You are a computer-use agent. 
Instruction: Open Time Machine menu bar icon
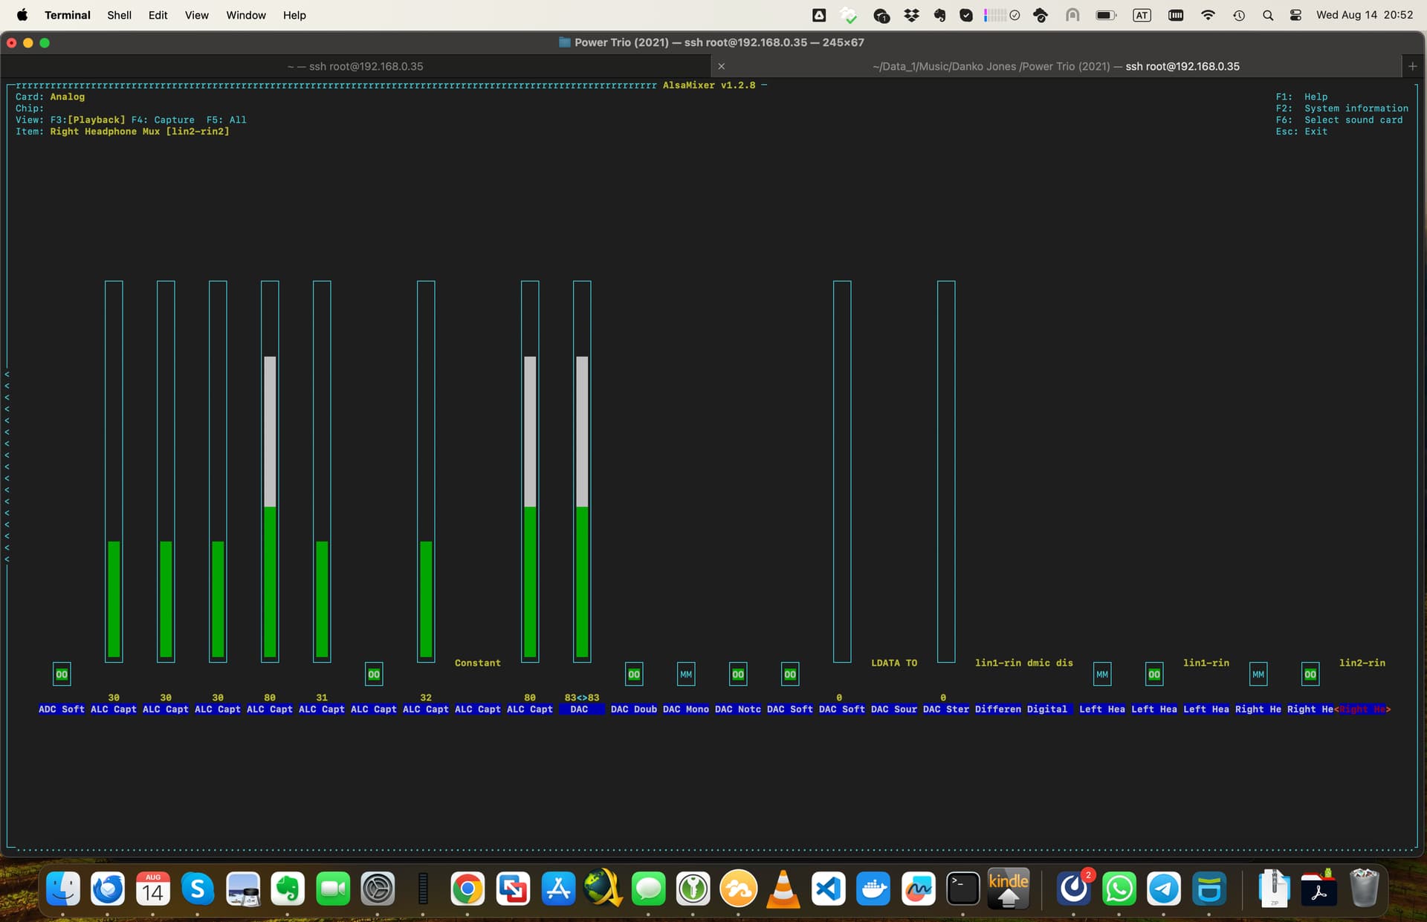pyautogui.click(x=1239, y=15)
